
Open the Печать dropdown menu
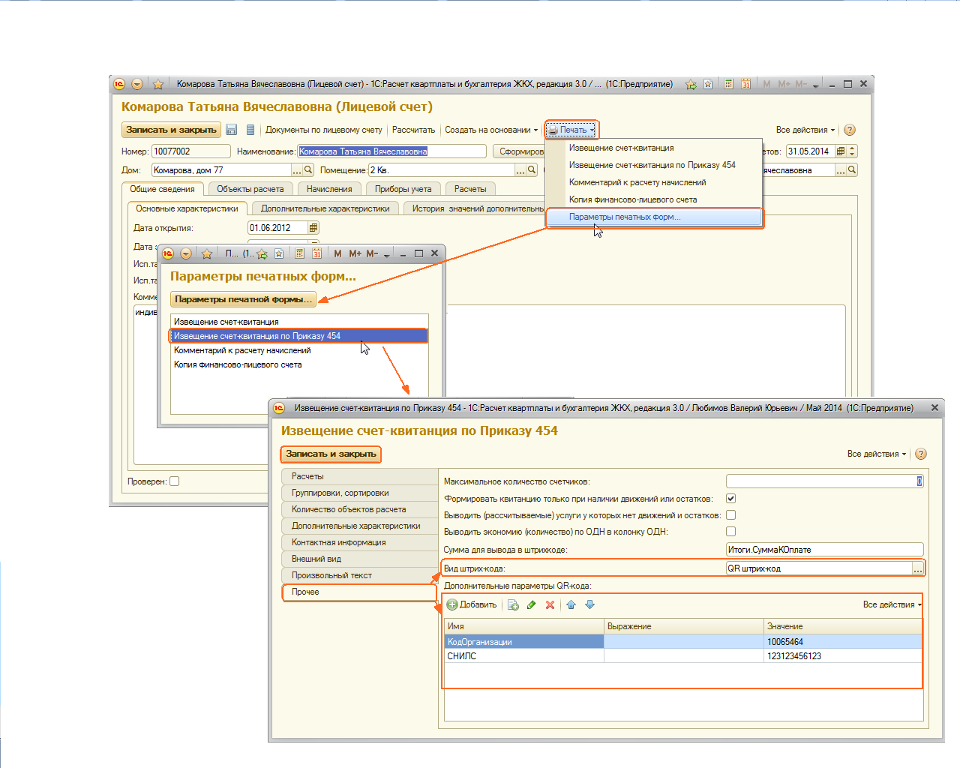(571, 130)
